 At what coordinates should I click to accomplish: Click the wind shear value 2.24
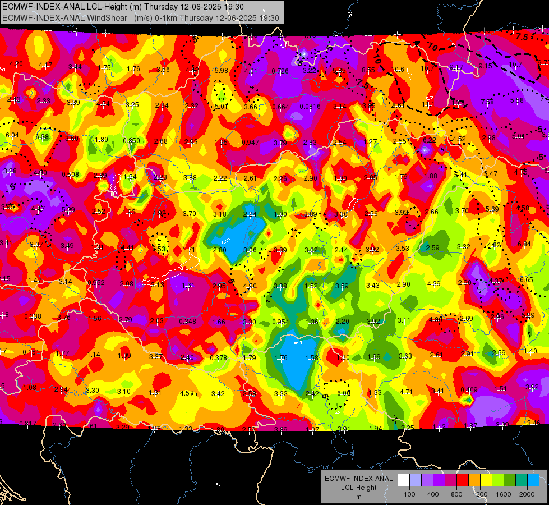coord(250,214)
